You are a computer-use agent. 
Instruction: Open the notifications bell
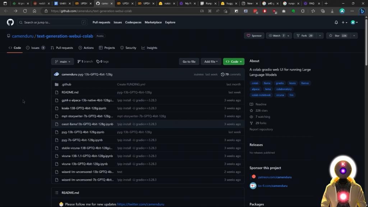click(x=336, y=22)
